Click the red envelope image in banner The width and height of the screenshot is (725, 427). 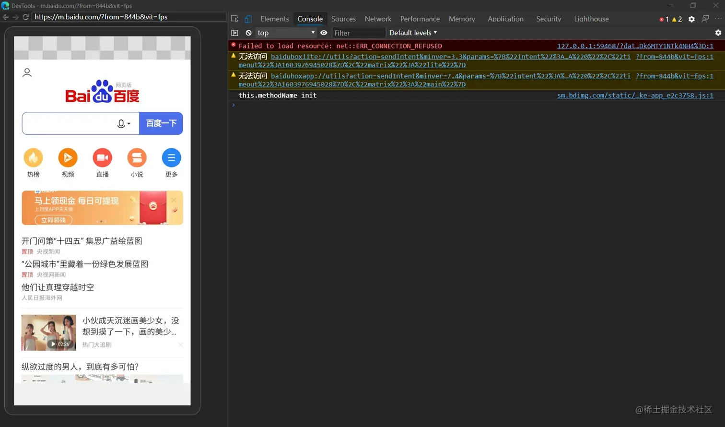point(153,208)
